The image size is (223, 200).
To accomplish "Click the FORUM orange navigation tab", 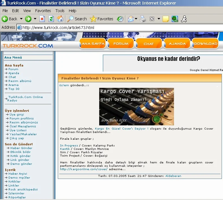I will pos(121,44).
